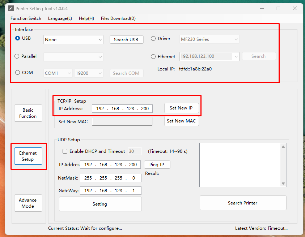
Task: Click the Set New MAC input field
Action: [122, 122]
